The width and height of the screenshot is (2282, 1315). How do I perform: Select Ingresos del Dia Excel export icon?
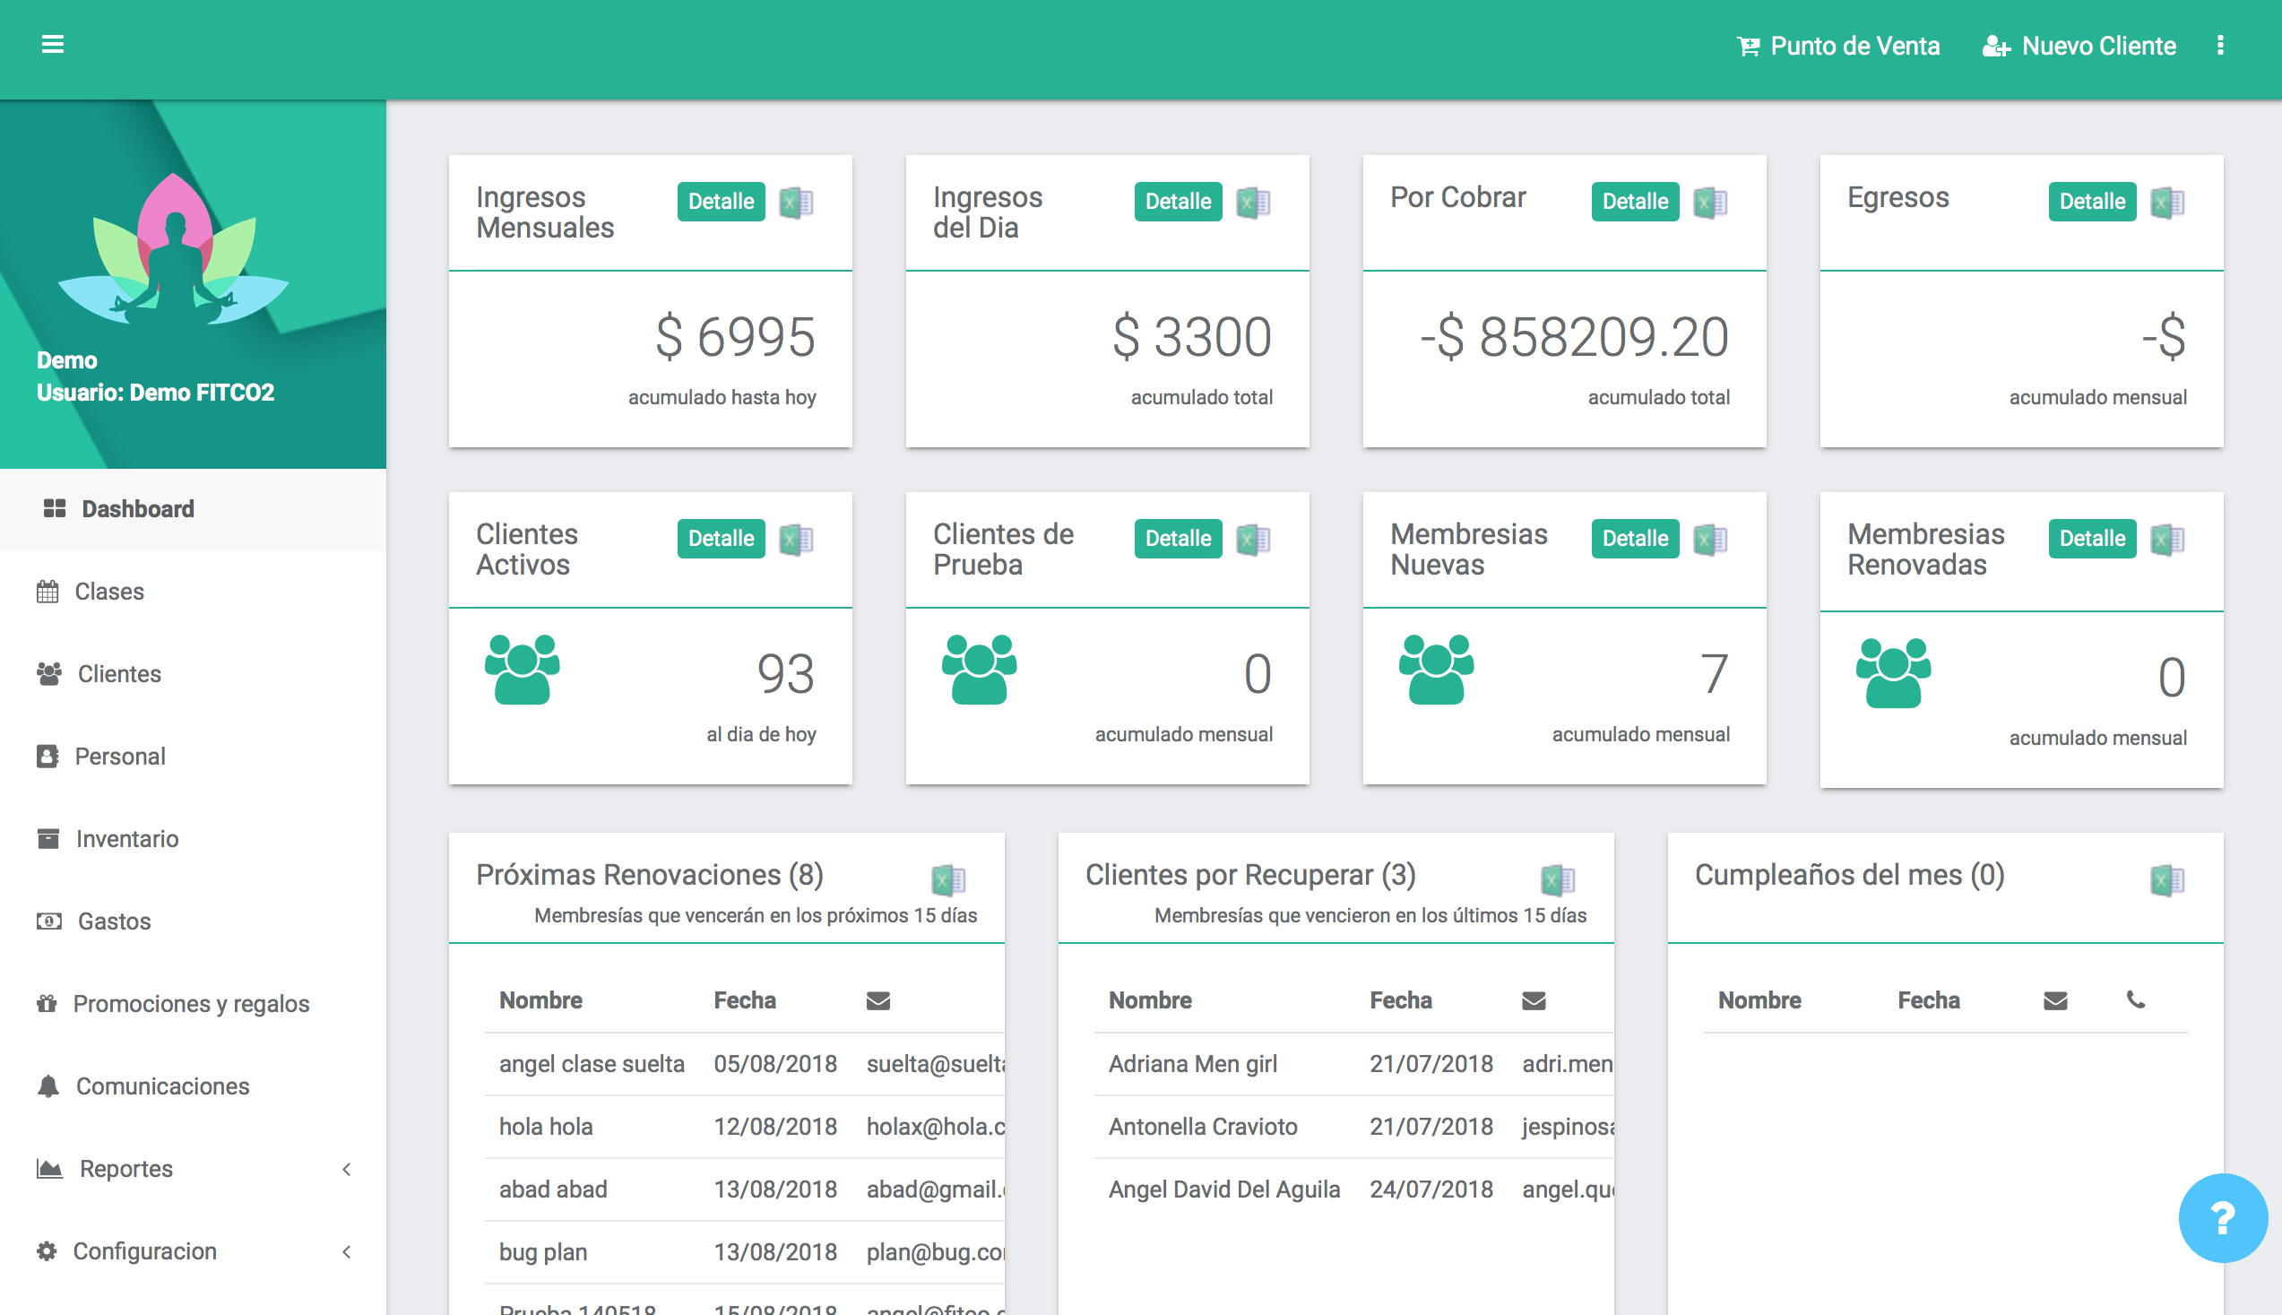(1252, 201)
